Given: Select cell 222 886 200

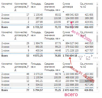Looking at the screenshot, I should pos(72,85).
